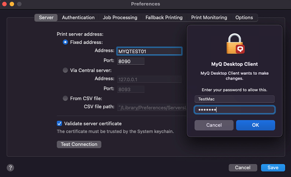Click OK in the password dialog

pos(255,125)
